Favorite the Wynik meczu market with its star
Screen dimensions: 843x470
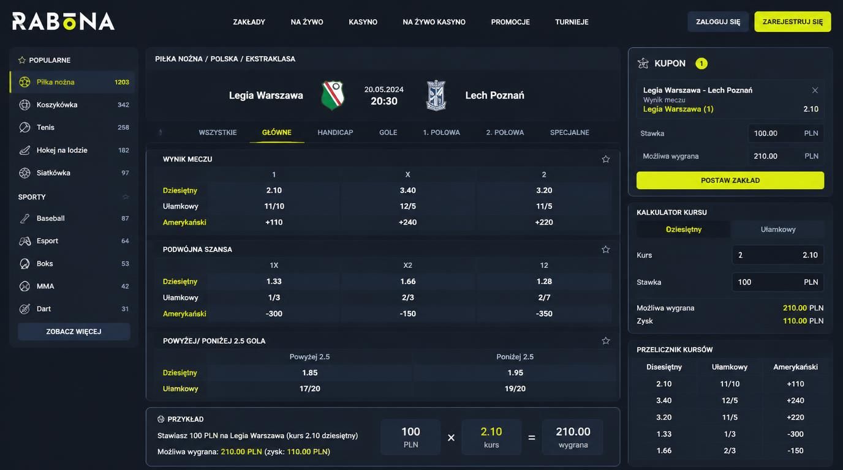coord(606,159)
